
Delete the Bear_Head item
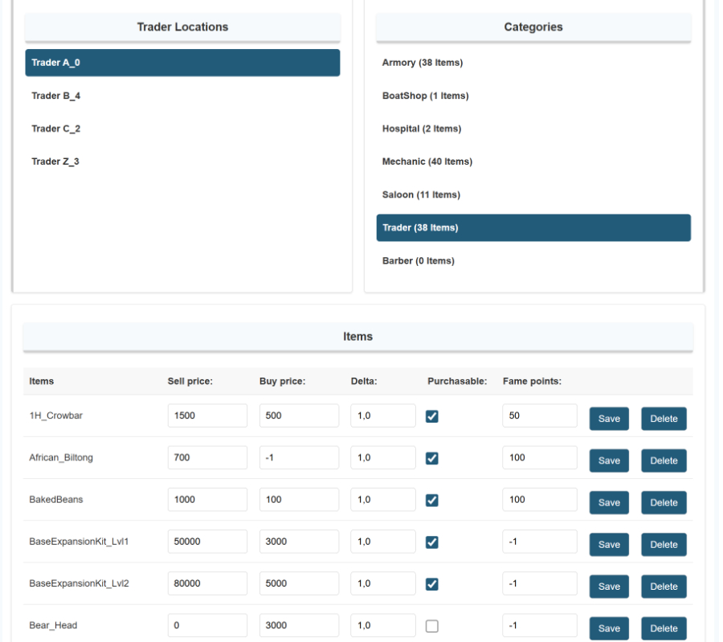pos(664,628)
